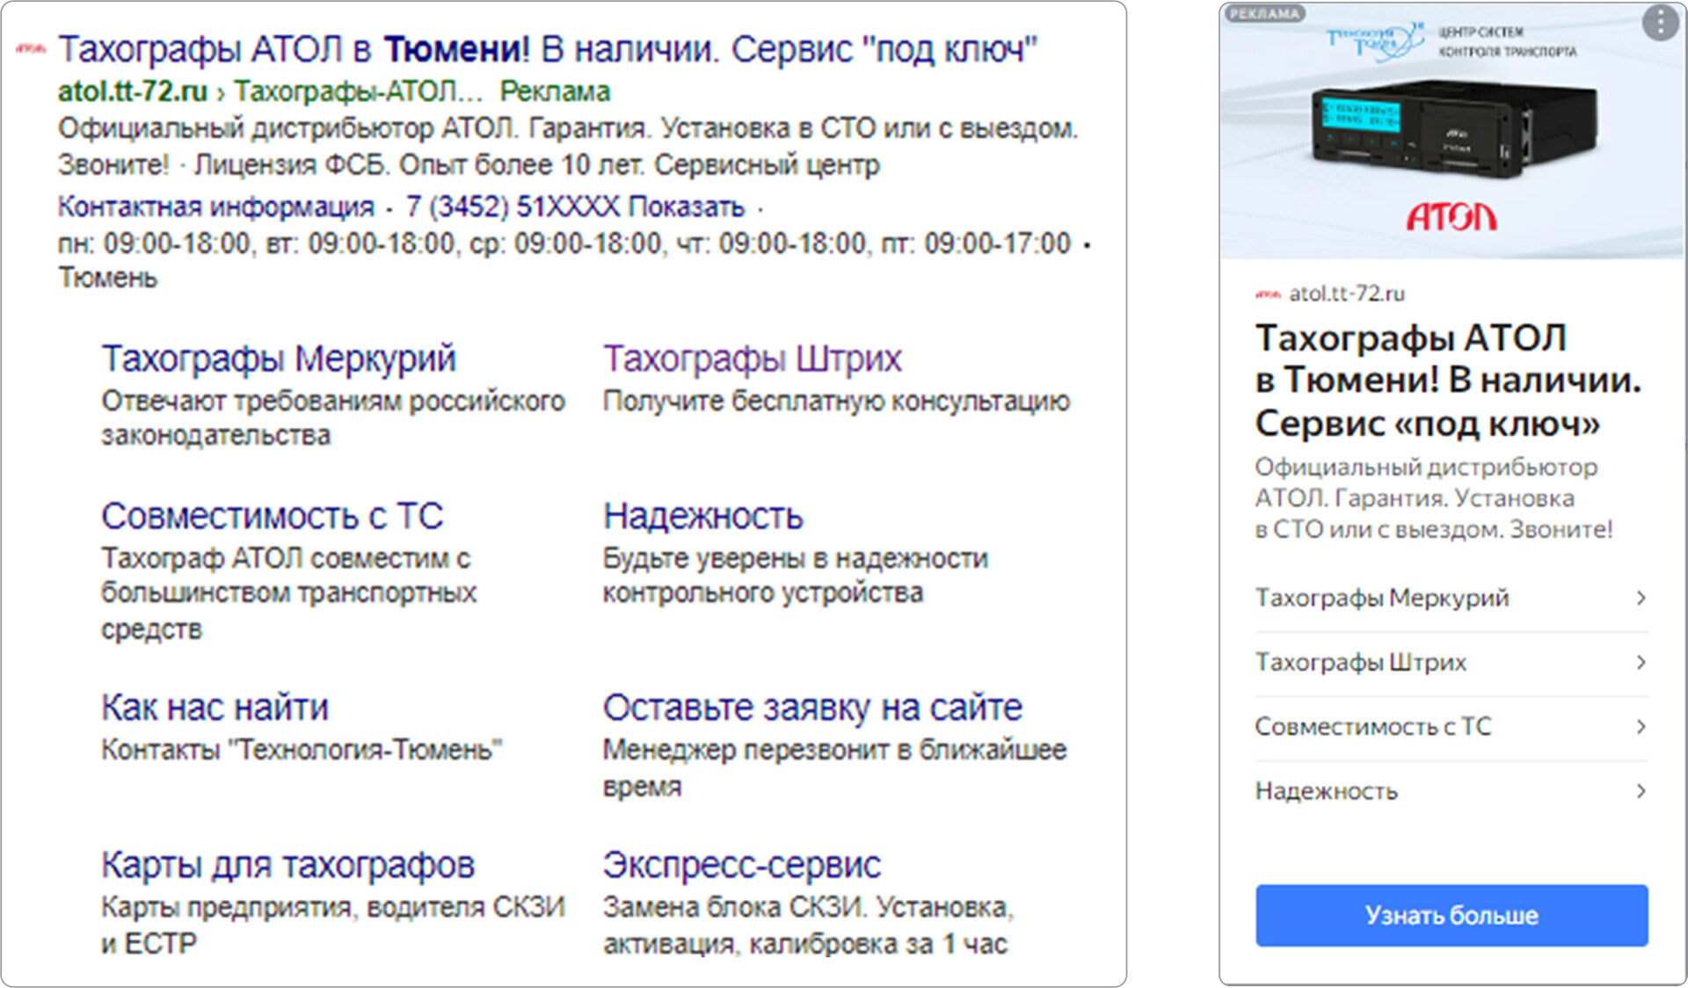Image resolution: width=1688 pixels, height=988 pixels.
Task: Click text Контакты "Технология-Тюмень"
Action: pos(302,750)
